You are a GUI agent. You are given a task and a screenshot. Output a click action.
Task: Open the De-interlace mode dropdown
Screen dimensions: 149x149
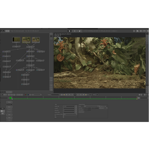[x=70, y=114]
